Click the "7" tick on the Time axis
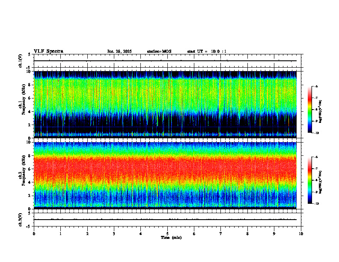 (221, 234)
